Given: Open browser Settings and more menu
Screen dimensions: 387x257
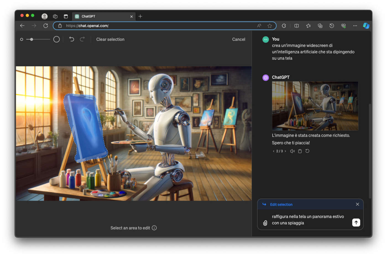Looking at the screenshot, I should coord(355,26).
